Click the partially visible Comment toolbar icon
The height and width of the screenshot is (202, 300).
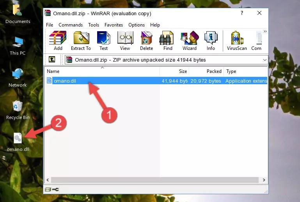click(x=257, y=41)
